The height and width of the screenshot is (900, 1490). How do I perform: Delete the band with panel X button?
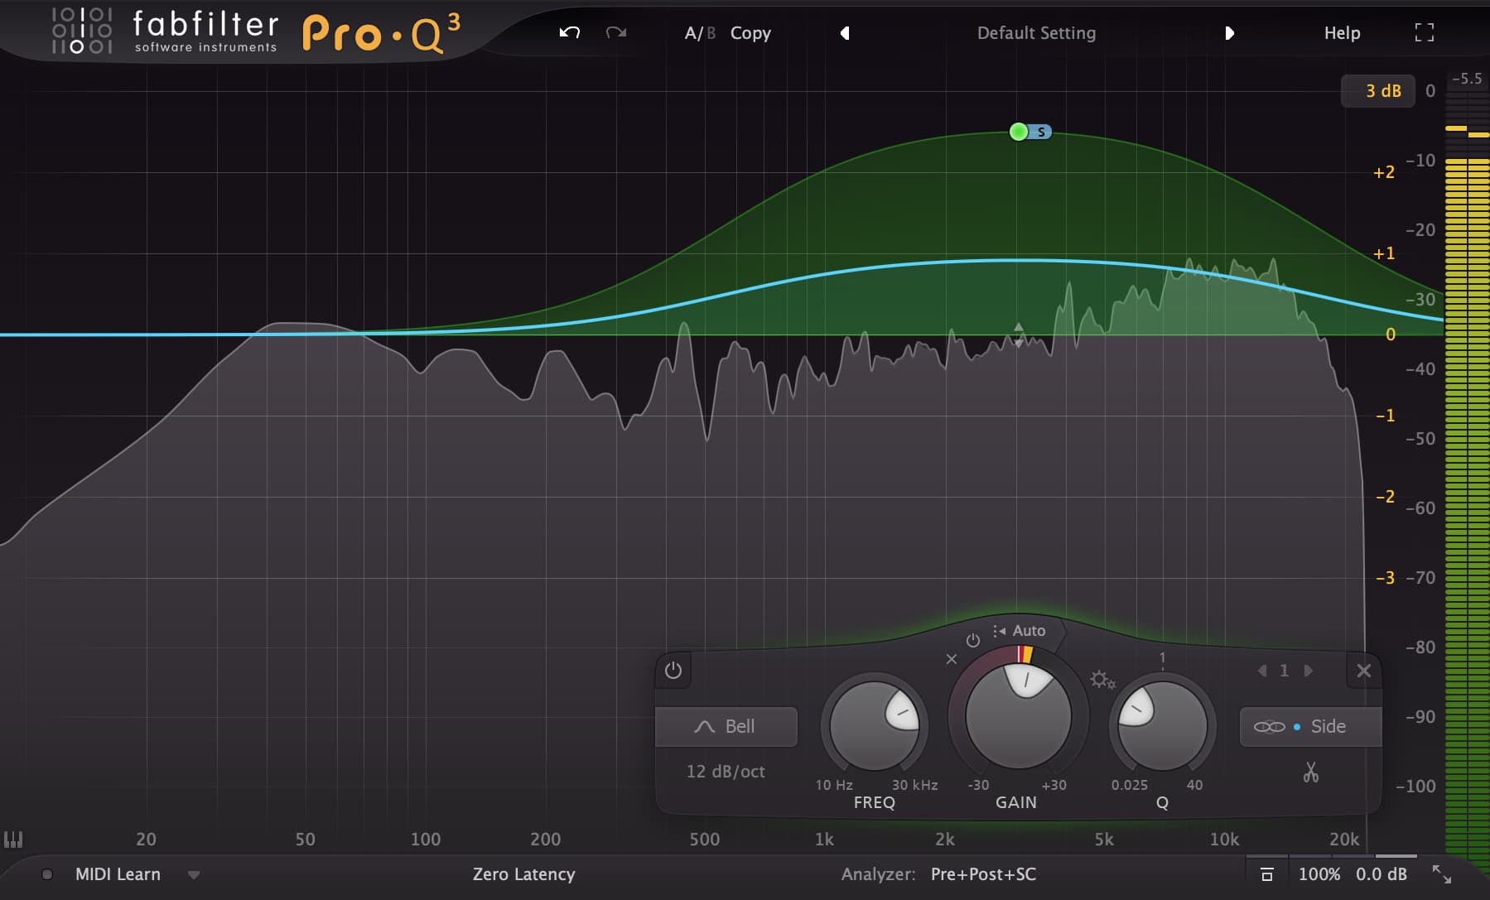point(1364,671)
